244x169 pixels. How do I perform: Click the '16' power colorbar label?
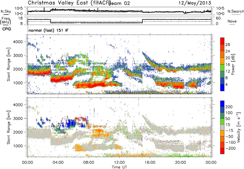(x=228, y=65)
